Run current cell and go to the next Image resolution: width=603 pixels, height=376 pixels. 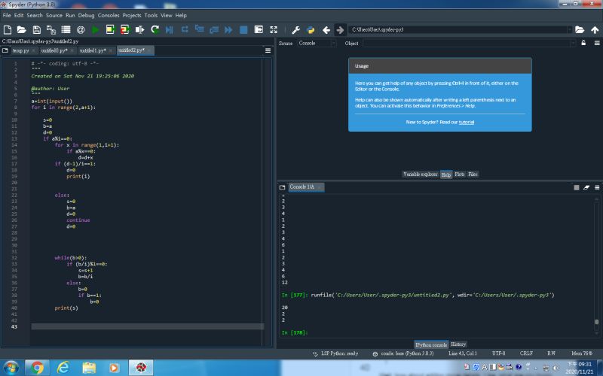coord(124,29)
